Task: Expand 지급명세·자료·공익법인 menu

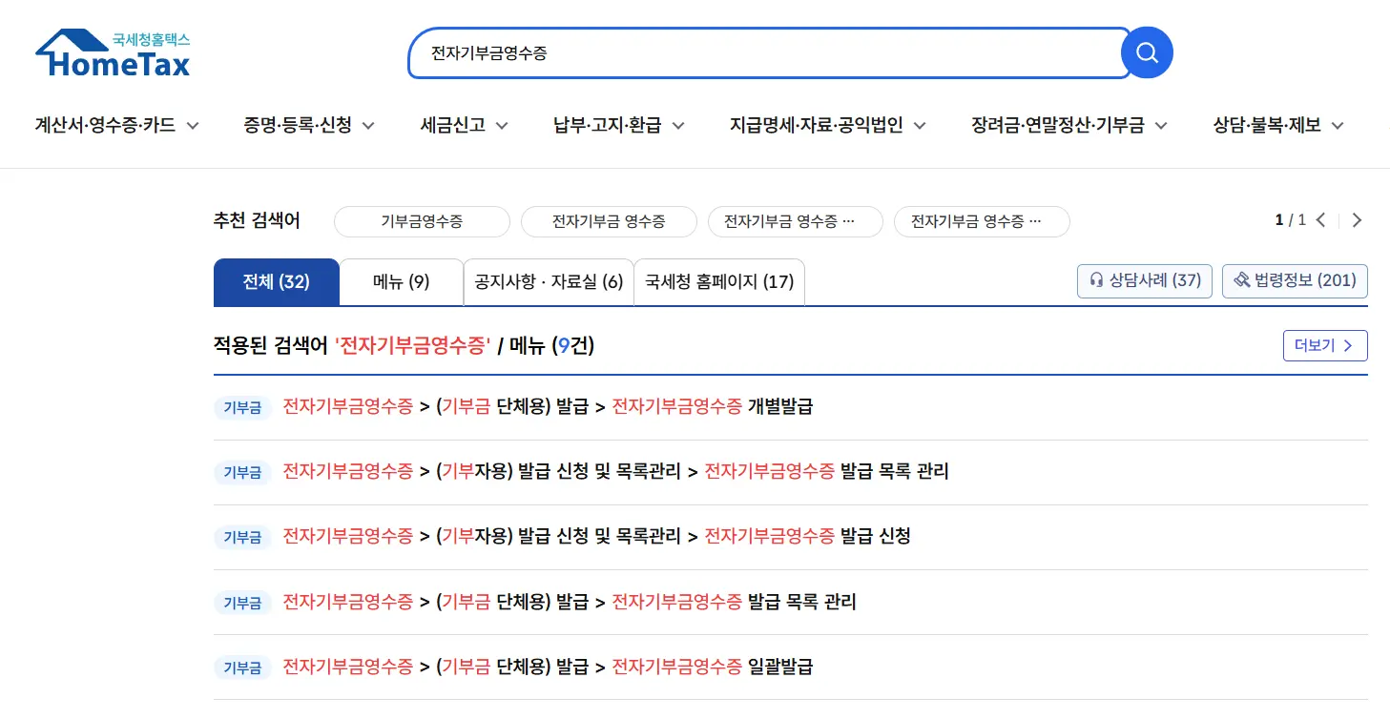Action: [828, 125]
